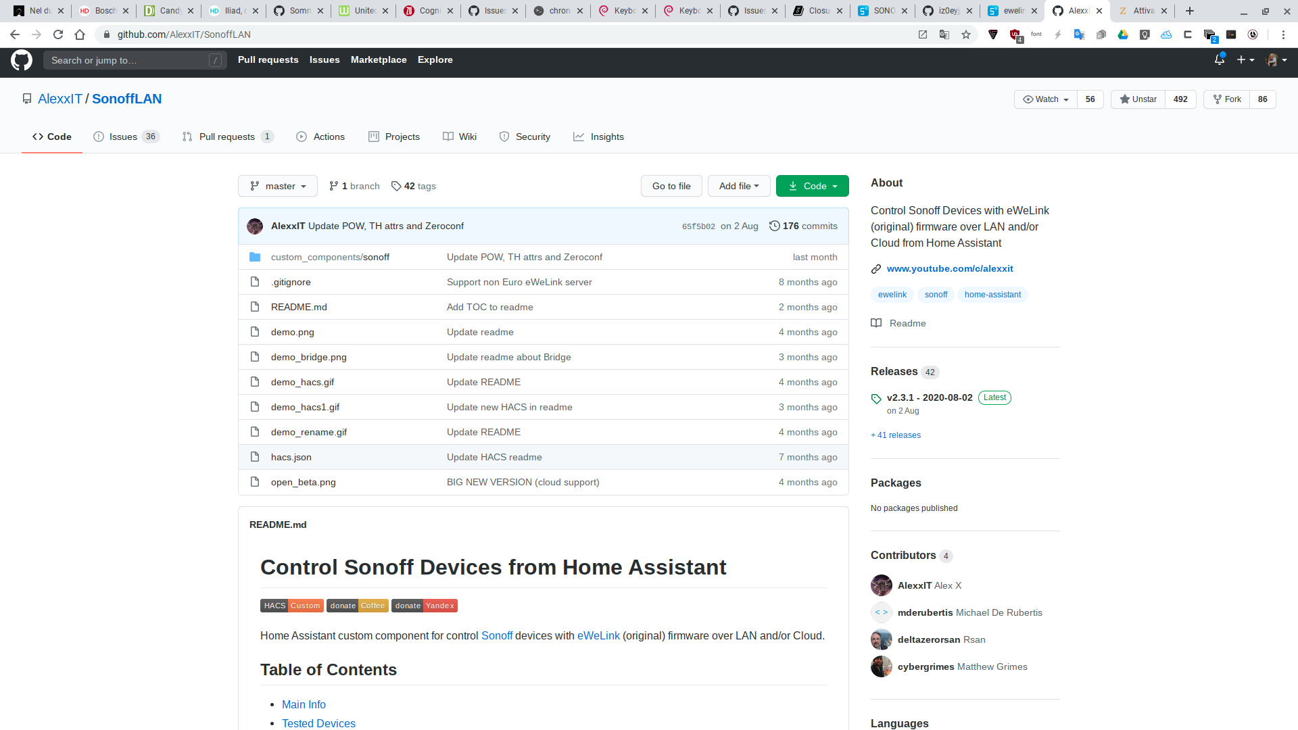
Task: Open release v2.3.1 - 2020-08-02
Action: click(x=930, y=397)
